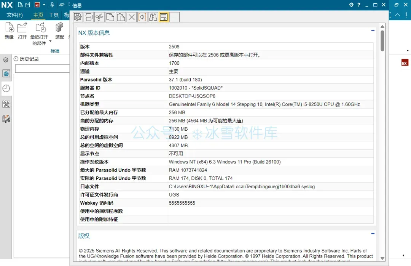Open the 文件(F) menu
The height and width of the screenshot is (266, 411).
click(15, 15)
